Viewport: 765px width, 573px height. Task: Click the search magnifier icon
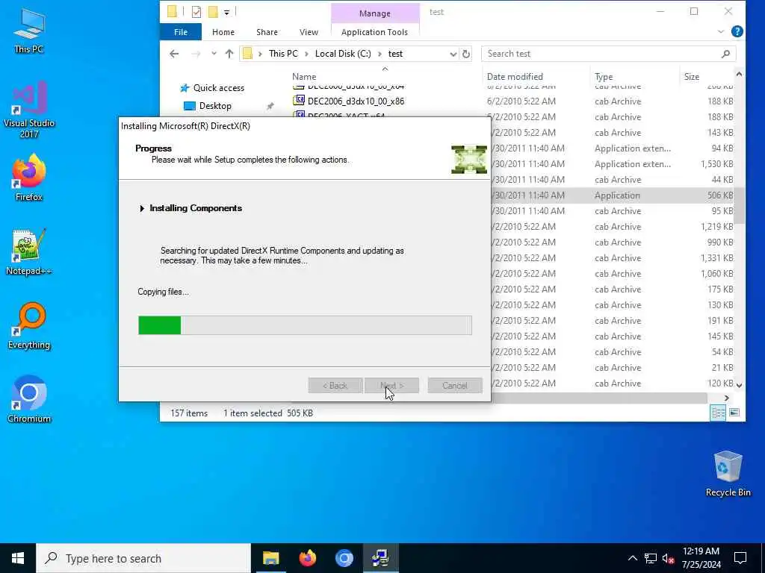(x=725, y=54)
